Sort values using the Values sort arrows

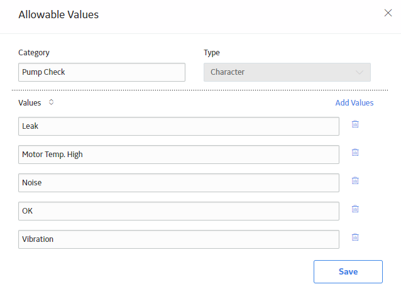pyautogui.click(x=51, y=102)
